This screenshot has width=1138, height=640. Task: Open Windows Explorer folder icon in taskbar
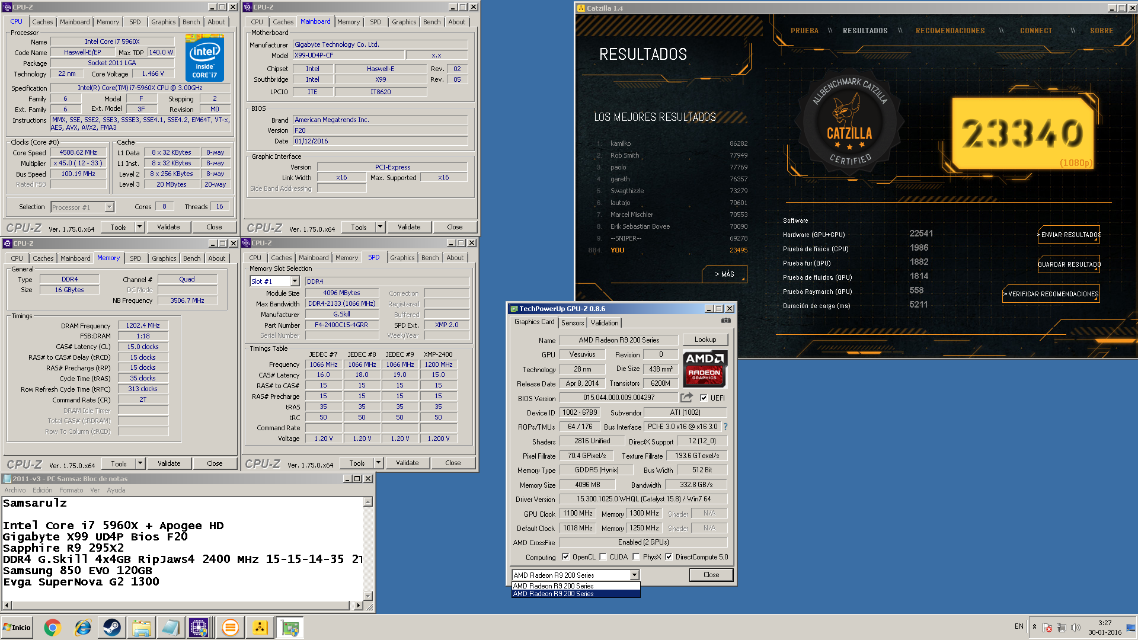[x=141, y=628]
